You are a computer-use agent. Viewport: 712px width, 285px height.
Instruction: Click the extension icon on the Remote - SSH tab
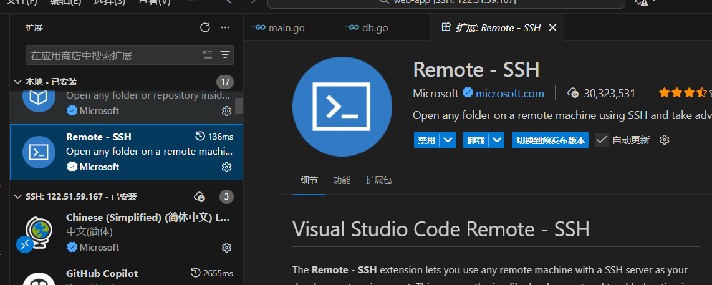point(446,27)
